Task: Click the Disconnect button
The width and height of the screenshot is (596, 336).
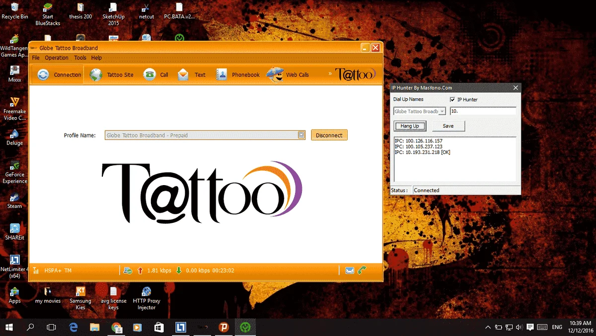Action: coord(329,135)
